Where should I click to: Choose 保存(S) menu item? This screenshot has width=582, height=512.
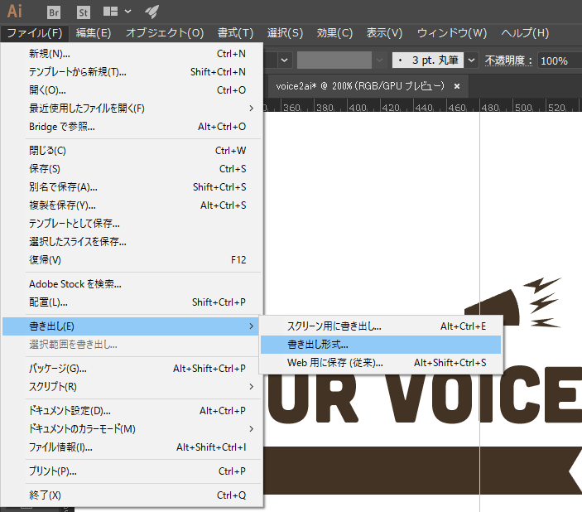pyautogui.click(x=132, y=169)
